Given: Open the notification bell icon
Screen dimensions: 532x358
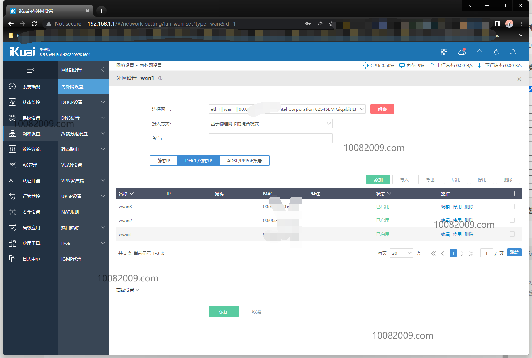Looking at the screenshot, I should tap(496, 52).
